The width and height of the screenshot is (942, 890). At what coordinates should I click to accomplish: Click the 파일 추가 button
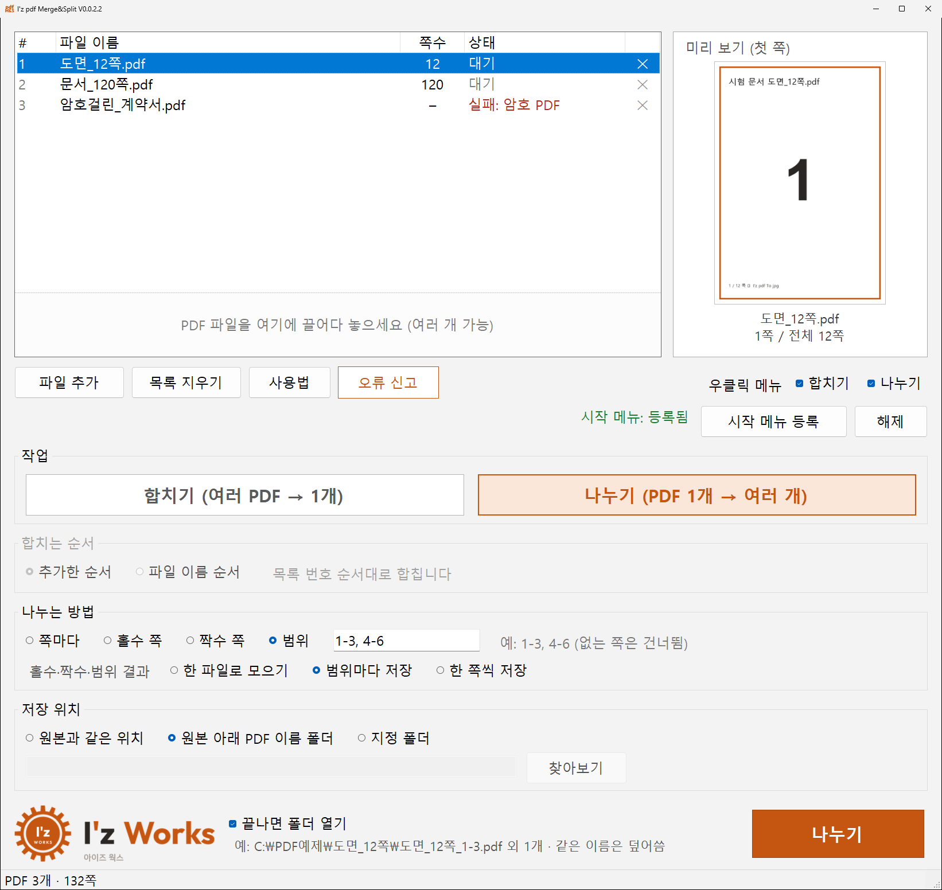click(x=69, y=382)
